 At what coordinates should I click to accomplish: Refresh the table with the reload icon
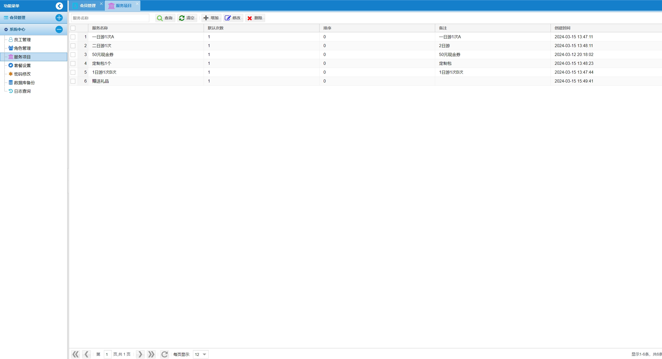tap(164, 354)
